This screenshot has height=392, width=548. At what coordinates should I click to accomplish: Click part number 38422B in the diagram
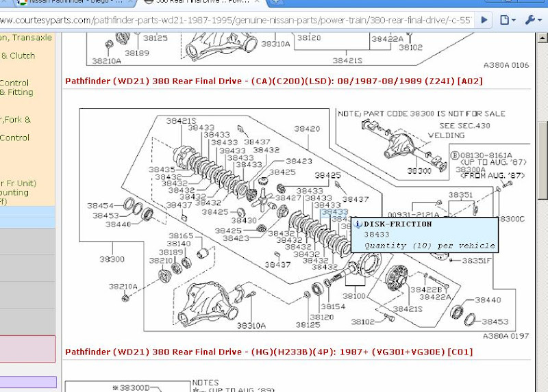click(x=426, y=289)
